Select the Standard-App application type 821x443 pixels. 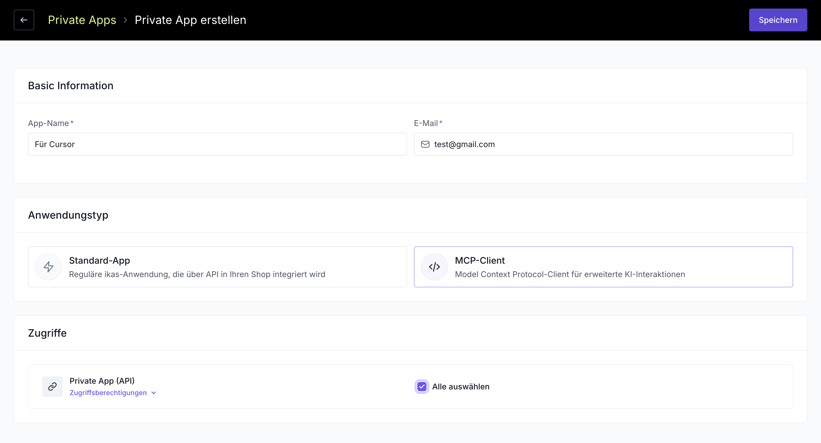point(217,267)
